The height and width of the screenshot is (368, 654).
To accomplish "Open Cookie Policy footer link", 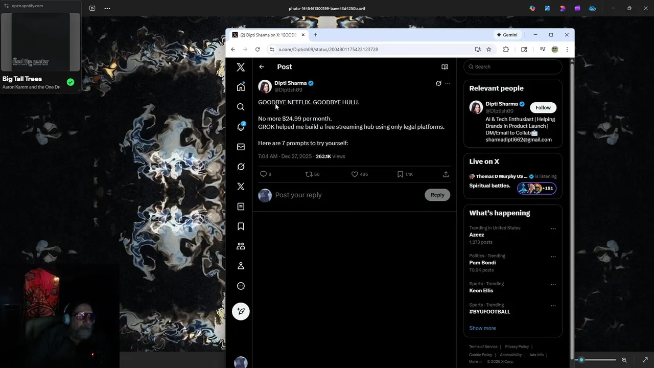I will click(480, 355).
